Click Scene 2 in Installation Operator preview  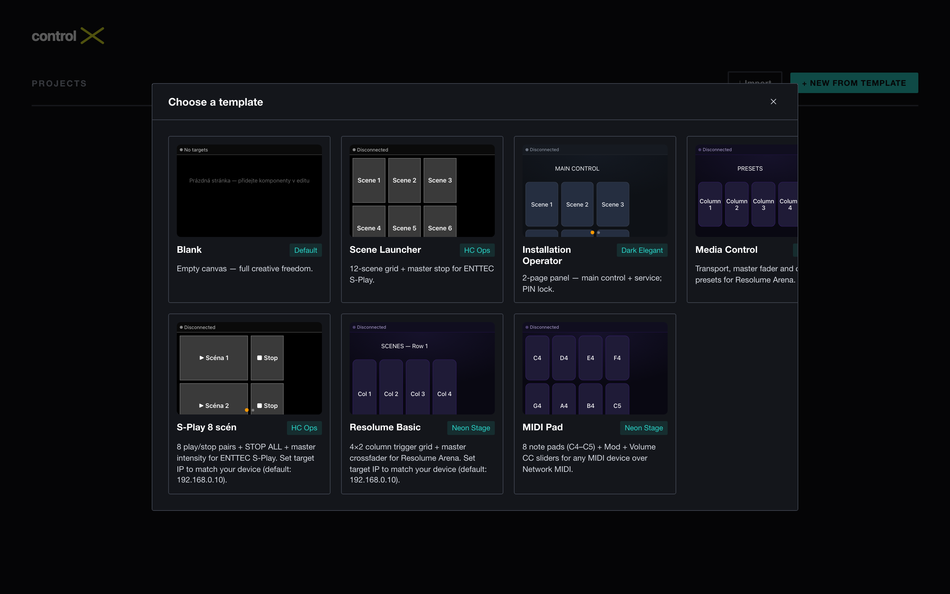[x=577, y=204]
